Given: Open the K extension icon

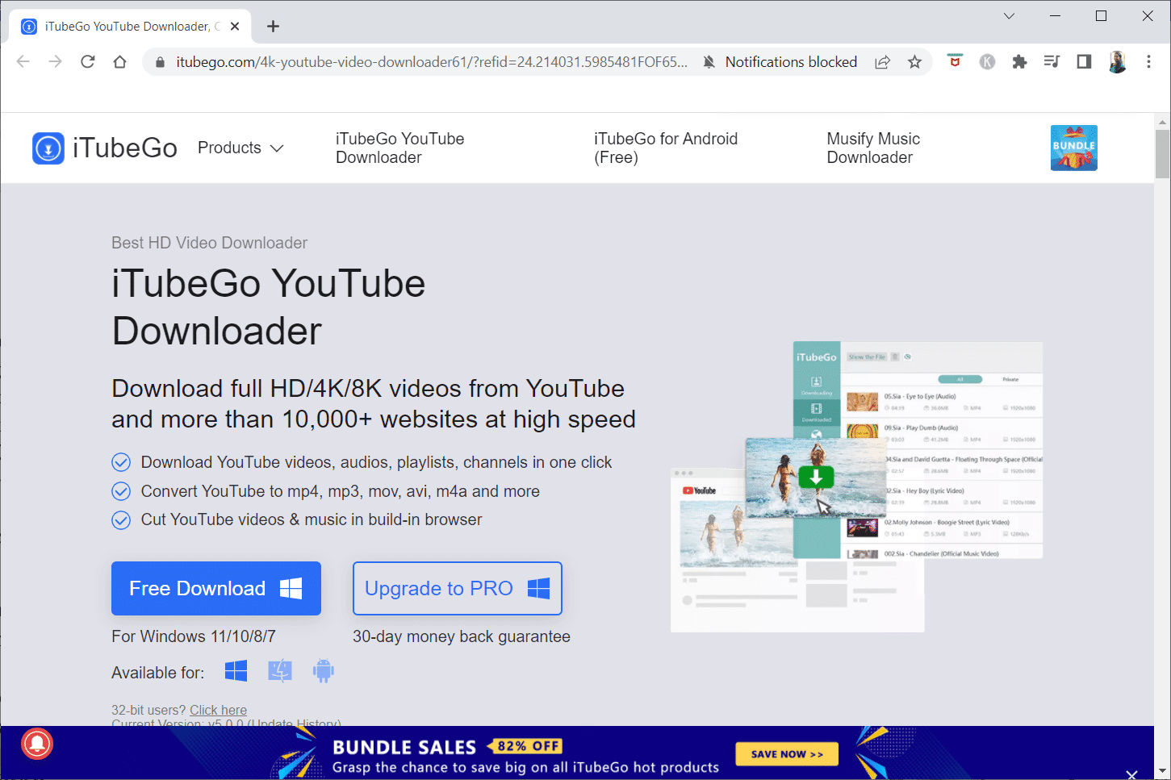Looking at the screenshot, I should tap(987, 62).
